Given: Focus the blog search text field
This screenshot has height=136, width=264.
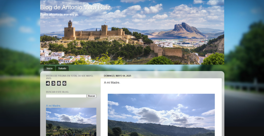Looking at the screenshot, I should pos(66,96).
